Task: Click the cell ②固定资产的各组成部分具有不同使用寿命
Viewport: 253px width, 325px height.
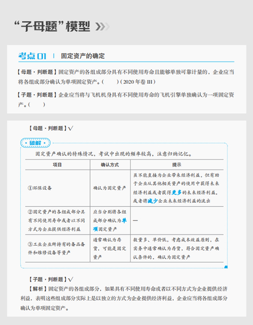Action: point(57,220)
